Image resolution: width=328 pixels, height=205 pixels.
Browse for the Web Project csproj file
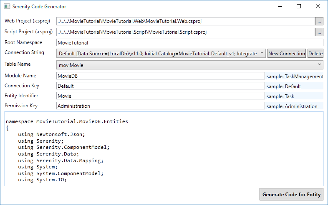(319, 21)
